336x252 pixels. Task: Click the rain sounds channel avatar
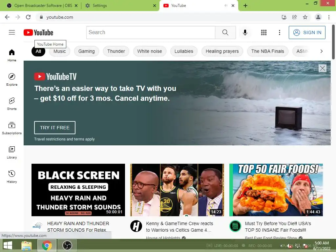tap(37, 226)
